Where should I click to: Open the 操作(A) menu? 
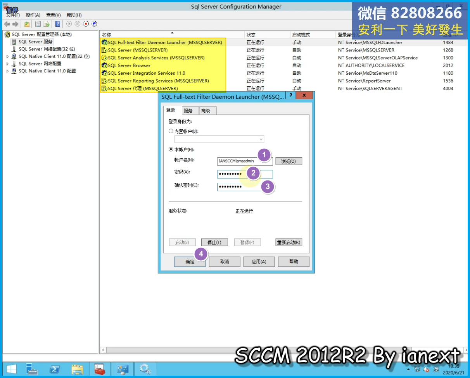[33, 15]
